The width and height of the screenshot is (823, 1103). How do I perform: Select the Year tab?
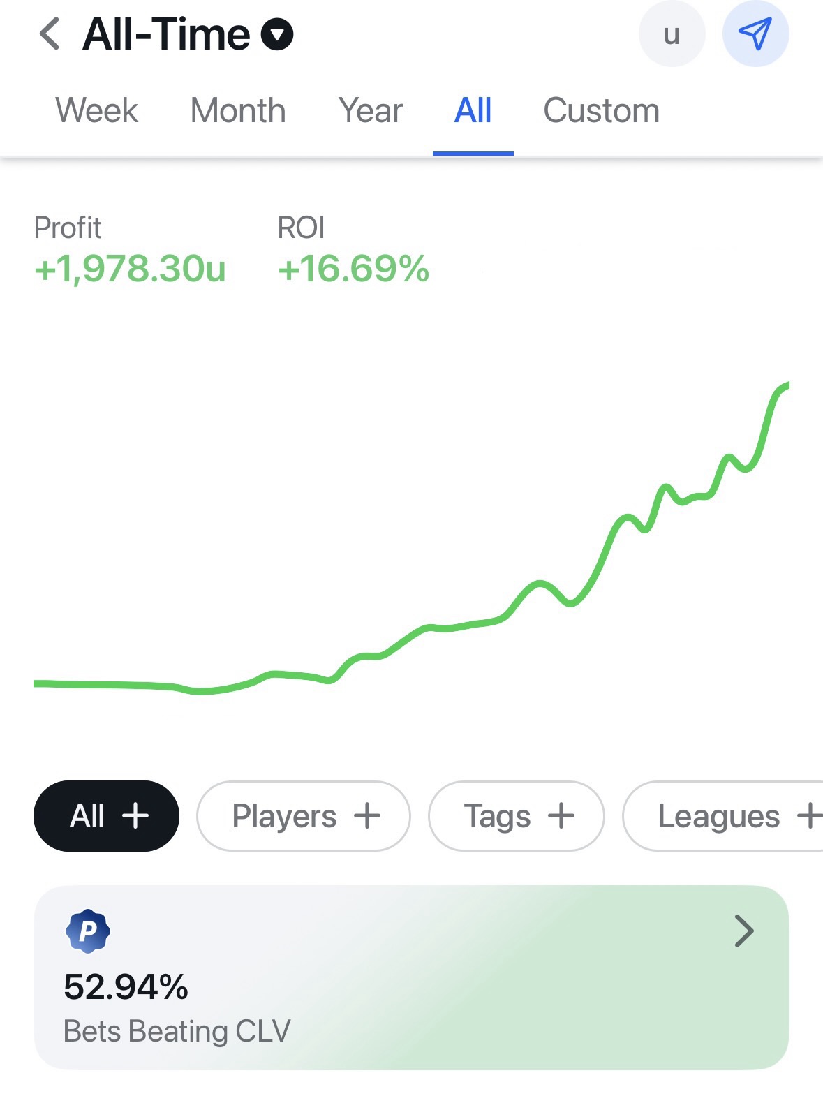[371, 111]
